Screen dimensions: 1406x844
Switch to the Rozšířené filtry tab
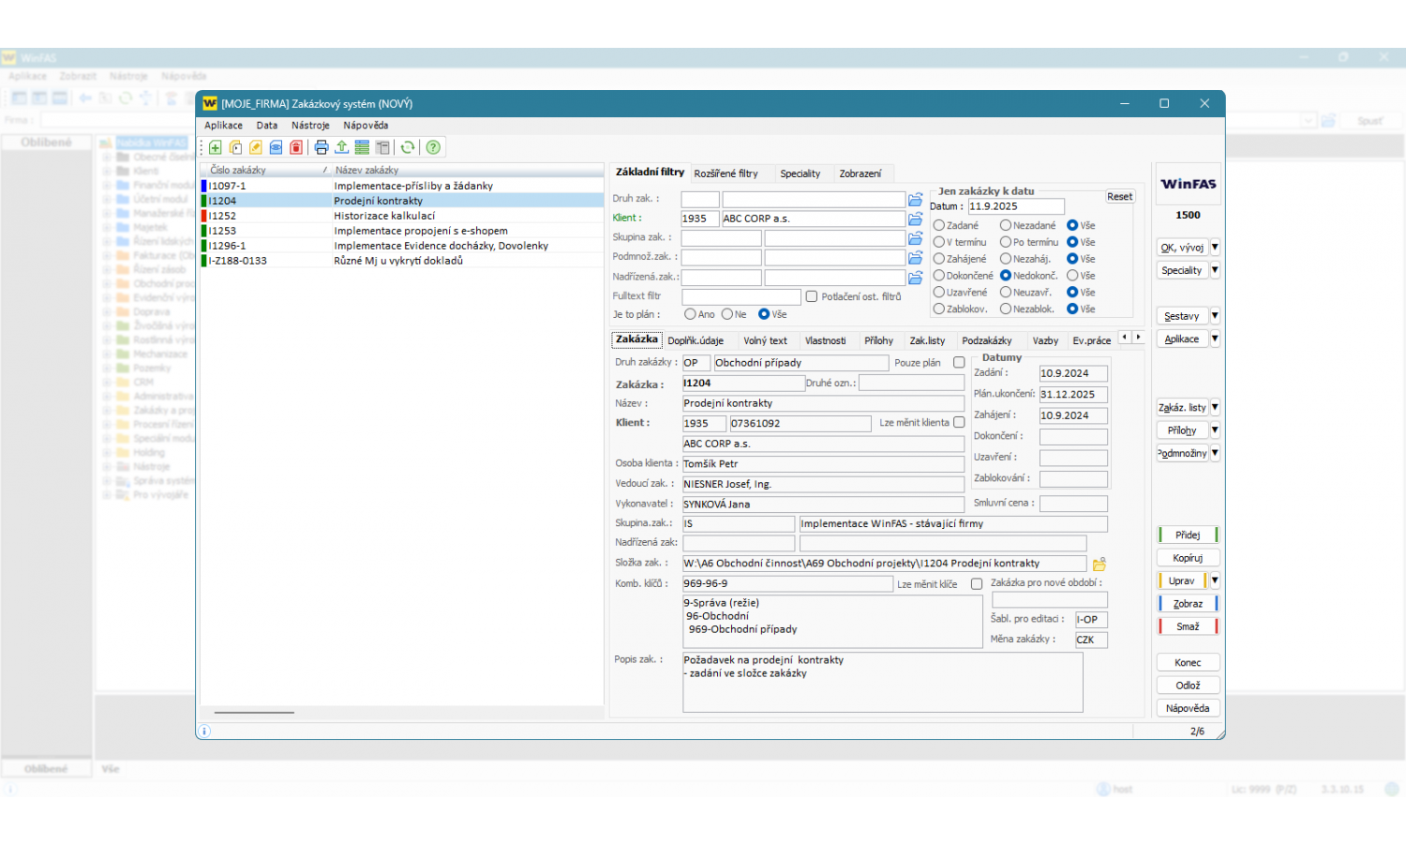point(725,173)
